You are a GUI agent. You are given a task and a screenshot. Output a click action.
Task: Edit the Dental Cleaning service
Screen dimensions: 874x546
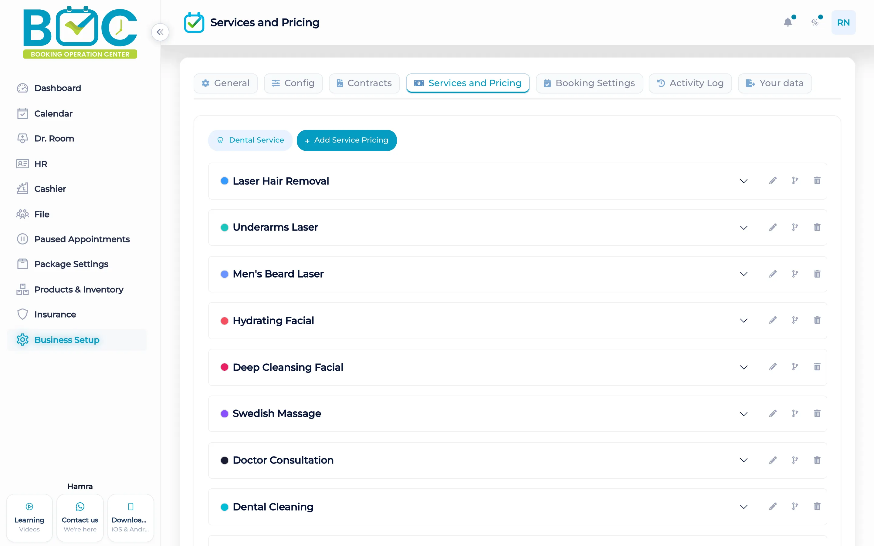tap(773, 506)
